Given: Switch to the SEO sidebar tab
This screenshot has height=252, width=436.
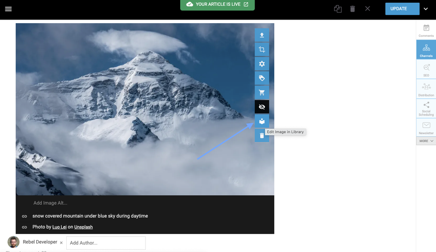Looking at the screenshot, I should pos(426,70).
